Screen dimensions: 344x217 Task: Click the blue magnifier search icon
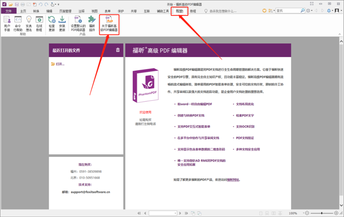(303, 10)
